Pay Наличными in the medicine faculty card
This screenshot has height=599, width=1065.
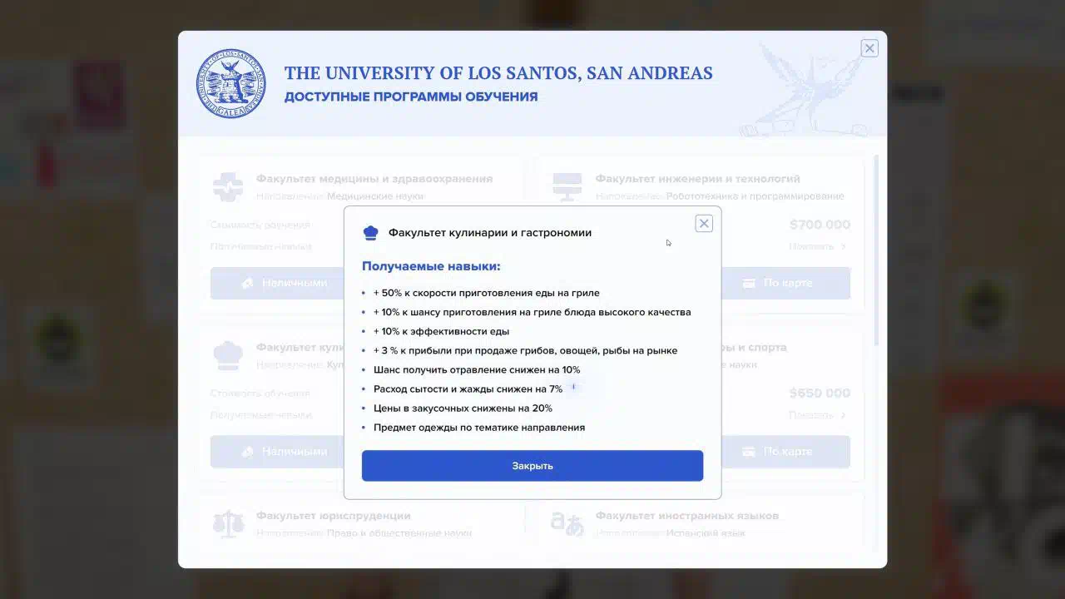pyautogui.click(x=277, y=283)
